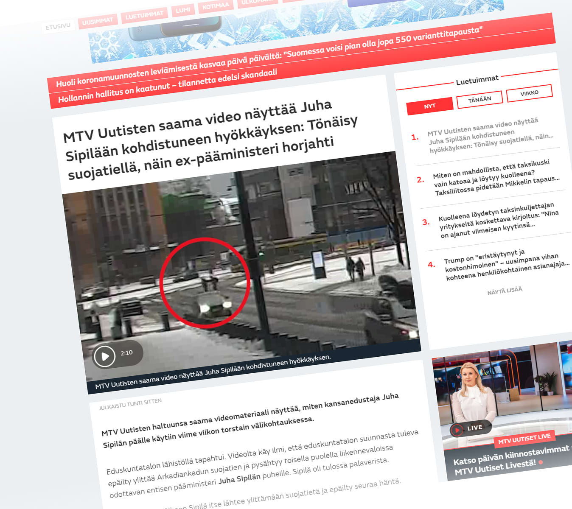Click the JULKAISTU TUNTI SITTEN timestamp

[x=130, y=404]
